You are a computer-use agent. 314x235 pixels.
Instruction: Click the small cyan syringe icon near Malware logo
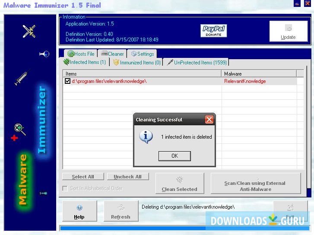coord(43,193)
